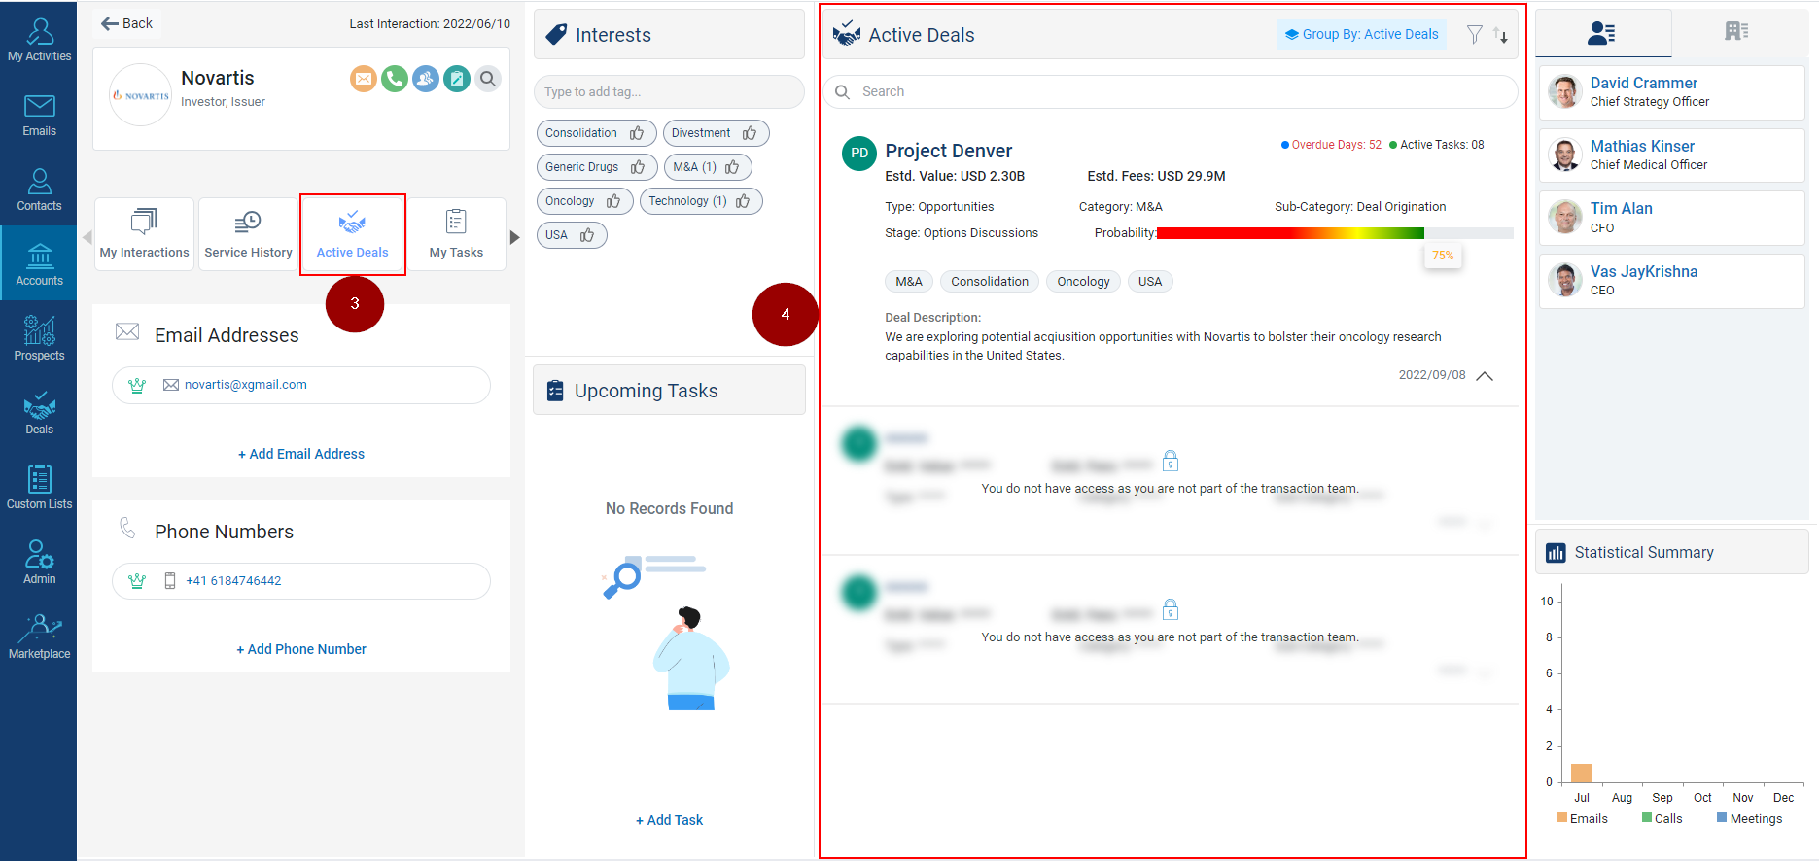The height and width of the screenshot is (861, 1819).
Task: Open Emails in the sidebar
Action: 39,115
